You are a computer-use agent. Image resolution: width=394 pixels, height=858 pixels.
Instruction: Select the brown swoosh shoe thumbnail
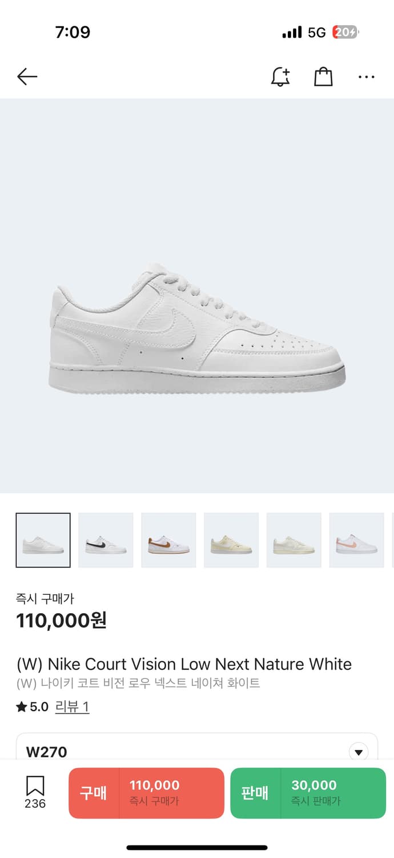click(x=168, y=540)
